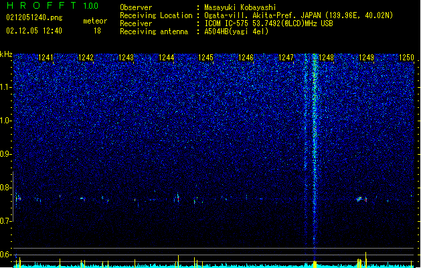Viewport: 421px width, 268px height.
Task: Click the 0.7 kHz axis label
Action: click(6, 221)
